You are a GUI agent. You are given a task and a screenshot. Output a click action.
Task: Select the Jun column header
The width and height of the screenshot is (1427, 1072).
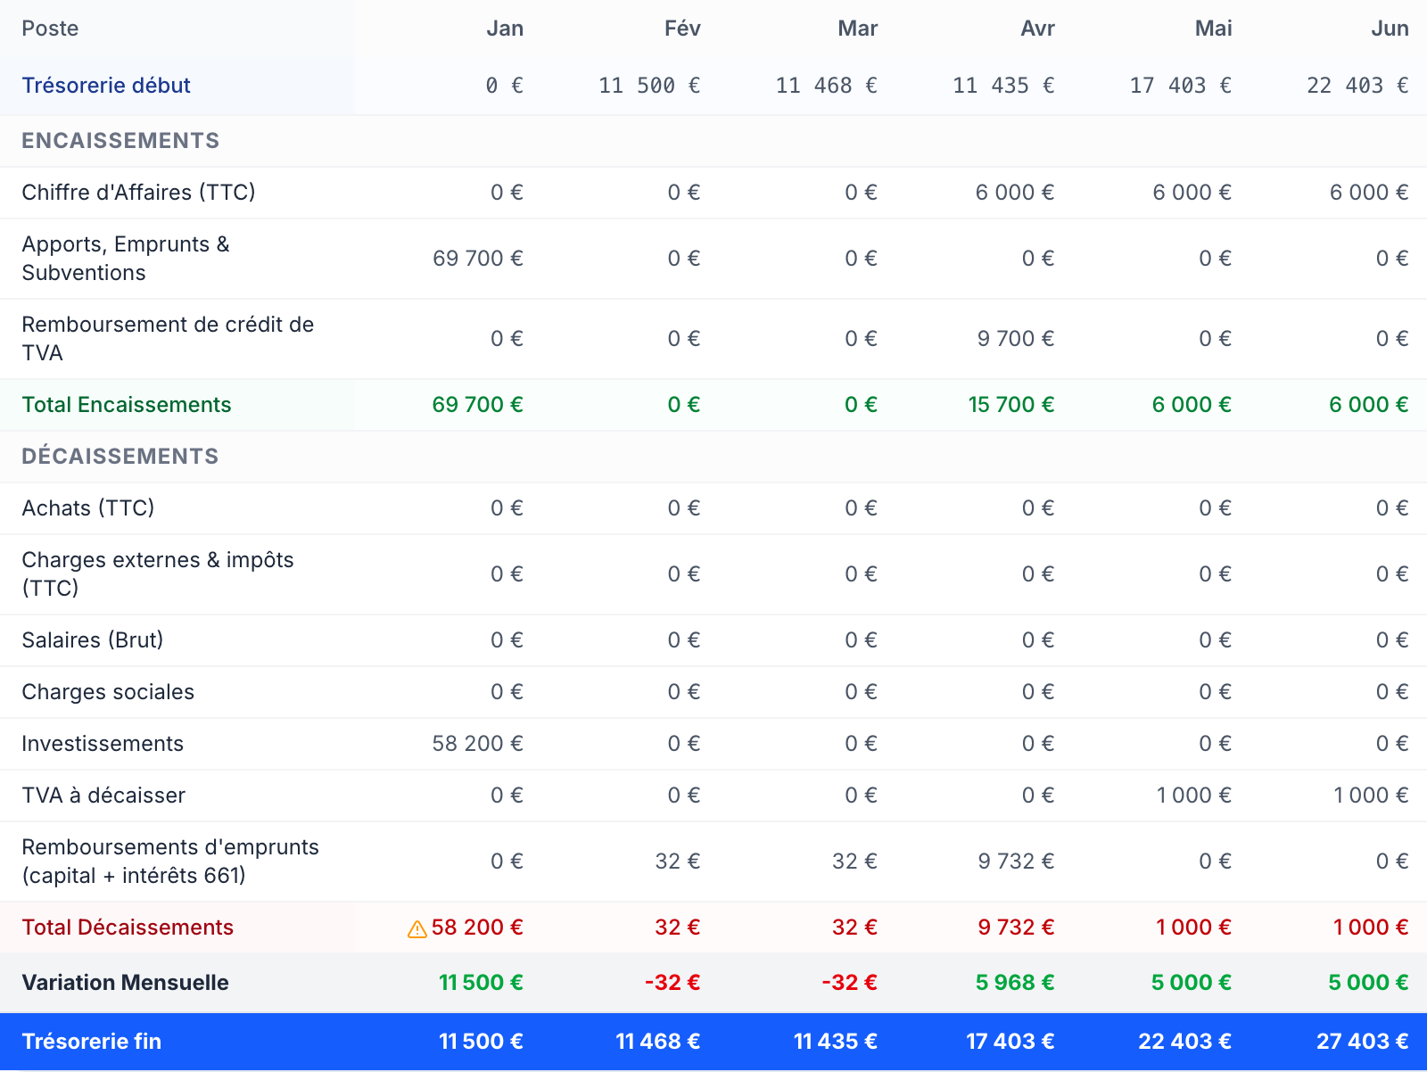tap(1390, 29)
